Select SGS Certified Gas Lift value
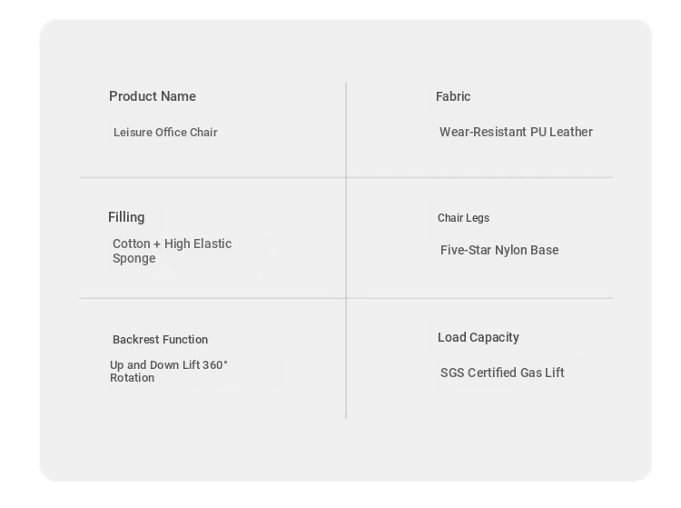 pos(502,373)
